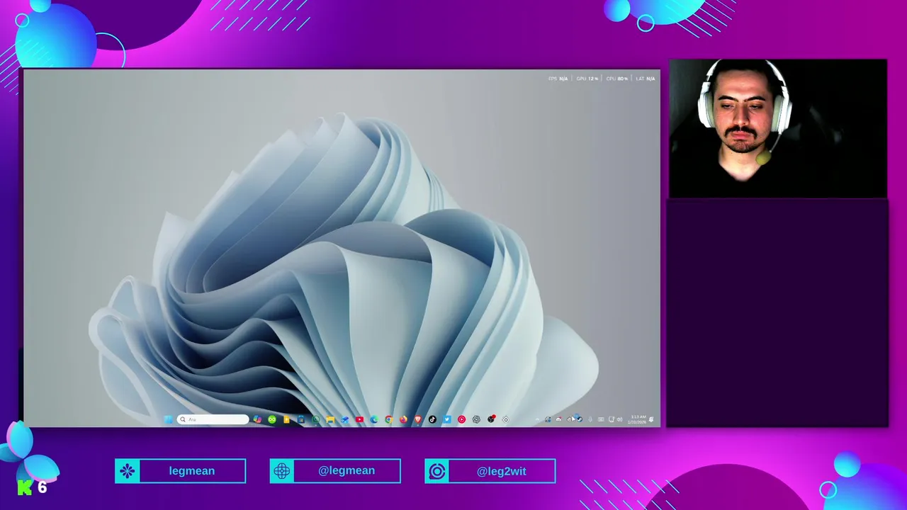Click the CPU 80% overlay readout

(x=616, y=79)
